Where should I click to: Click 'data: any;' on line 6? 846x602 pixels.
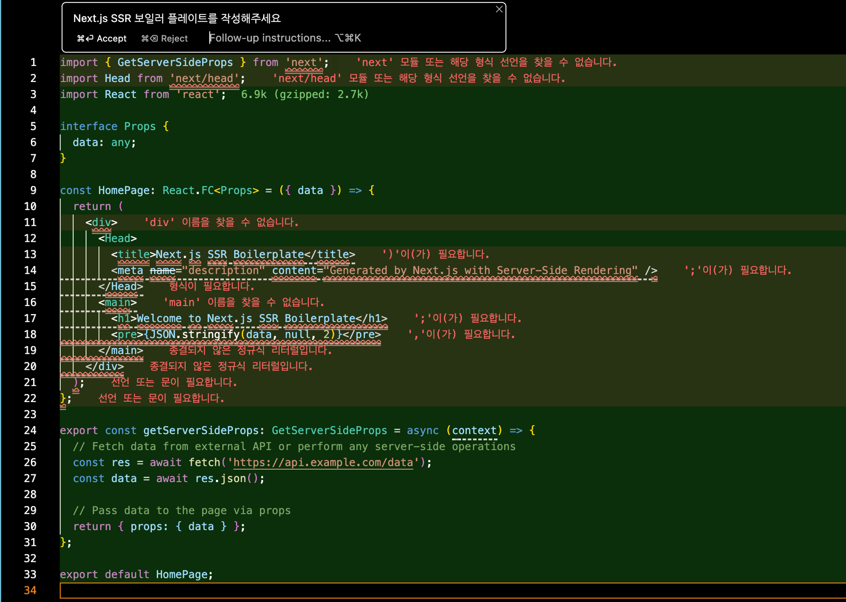104,142
